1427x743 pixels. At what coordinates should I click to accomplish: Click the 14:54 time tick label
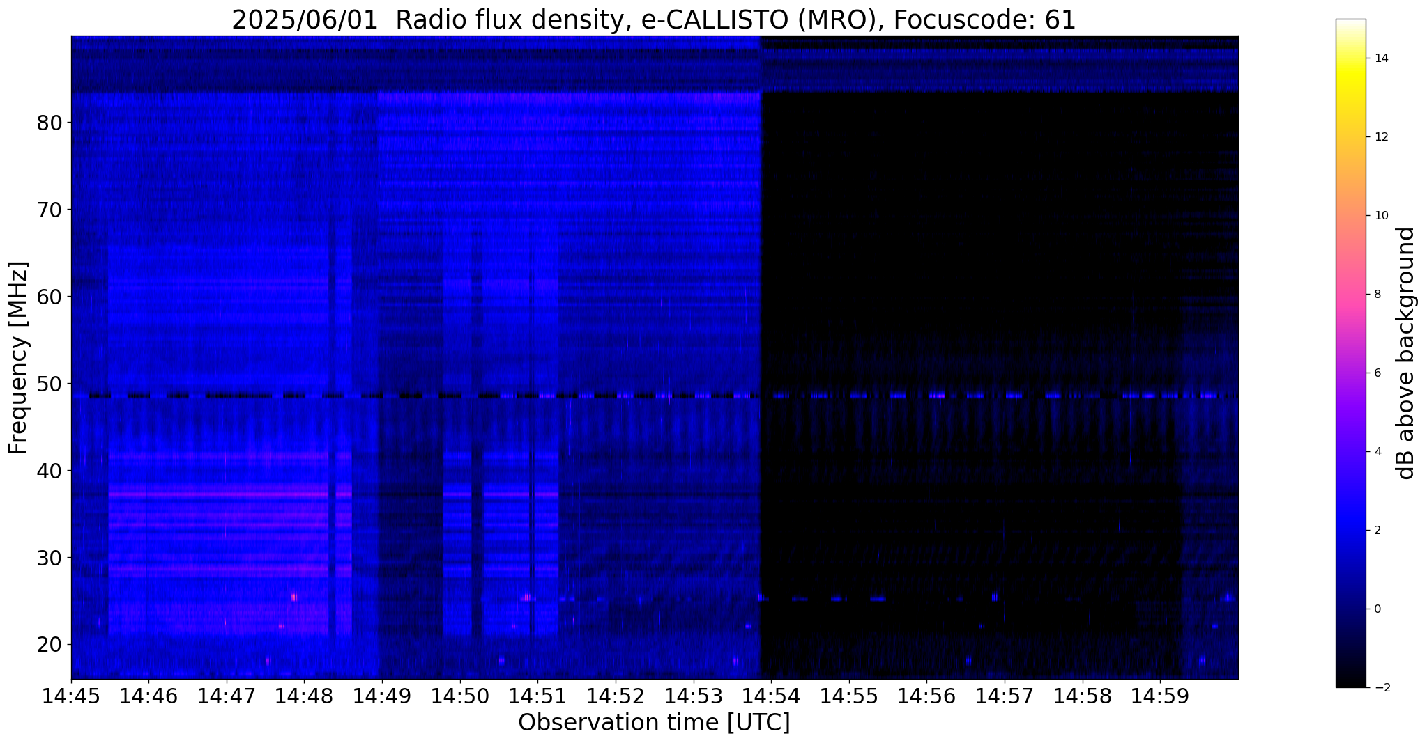pyautogui.click(x=770, y=696)
